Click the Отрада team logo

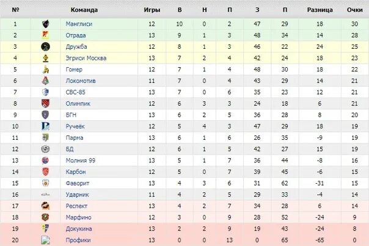[x=45, y=35]
